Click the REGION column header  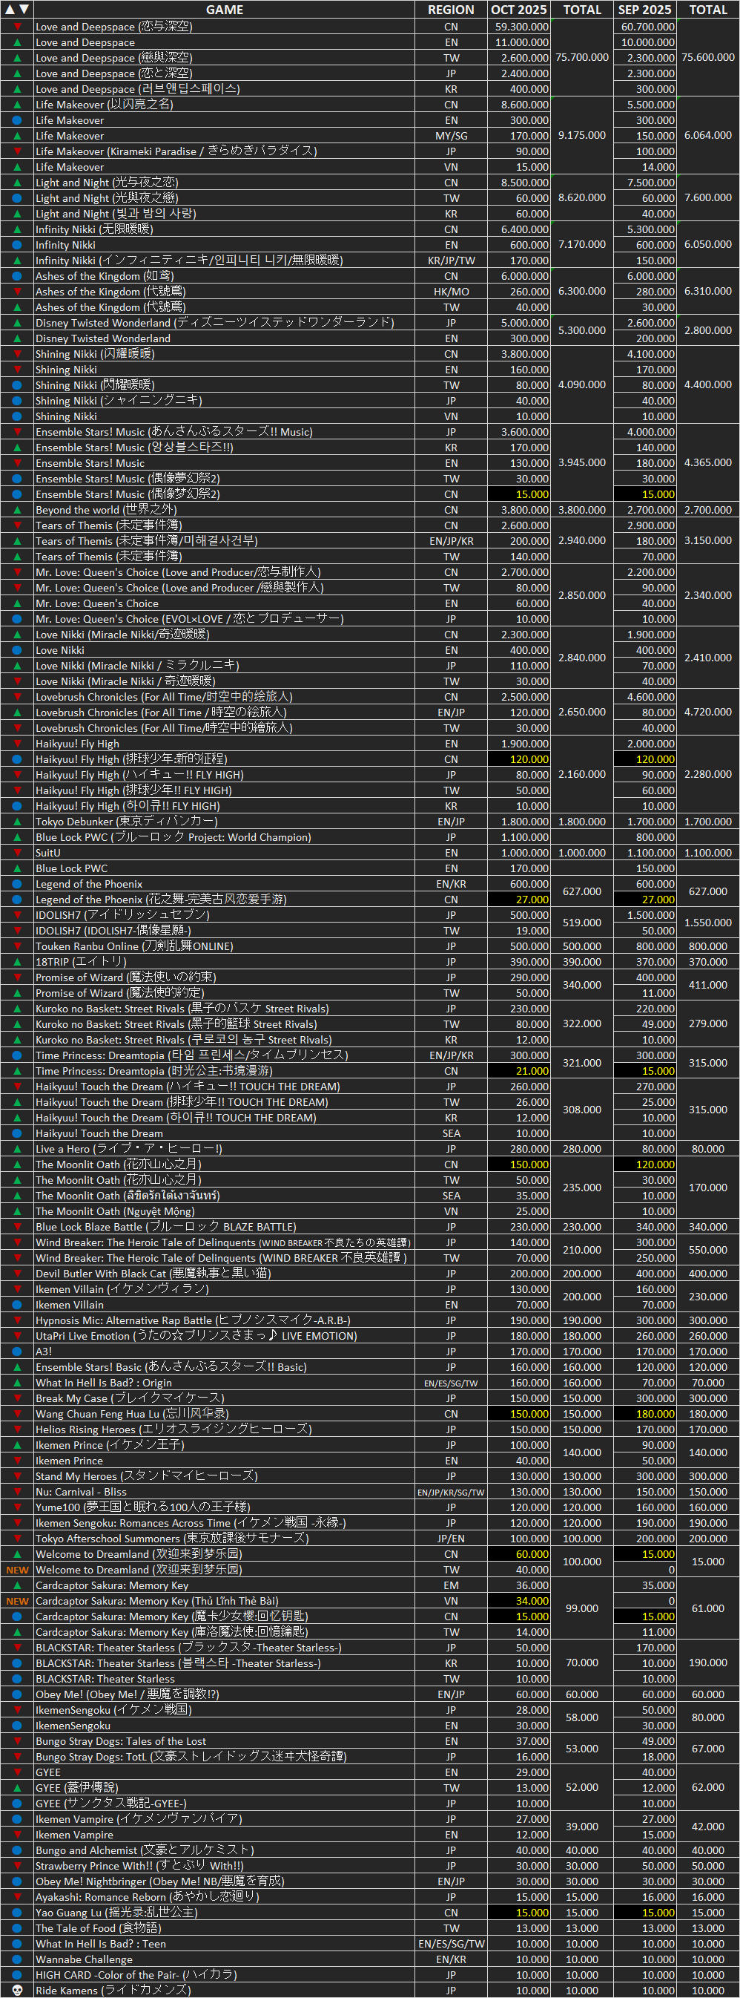click(451, 10)
